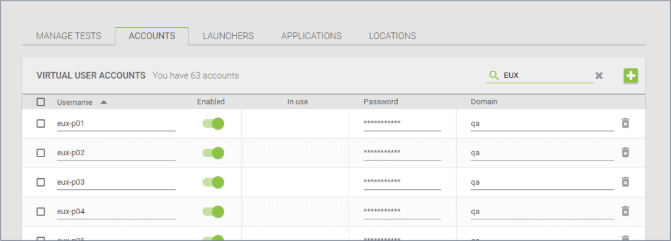Click the Password column header

tap(381, 102)
